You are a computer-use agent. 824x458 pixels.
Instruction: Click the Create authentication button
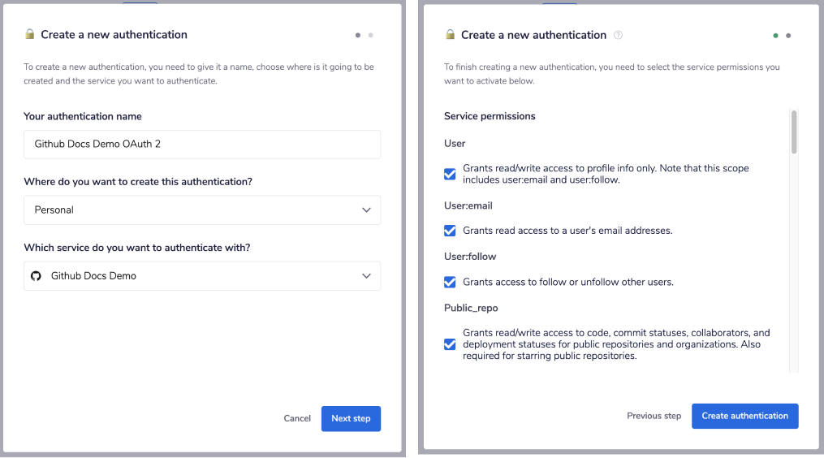pos(744,416)
